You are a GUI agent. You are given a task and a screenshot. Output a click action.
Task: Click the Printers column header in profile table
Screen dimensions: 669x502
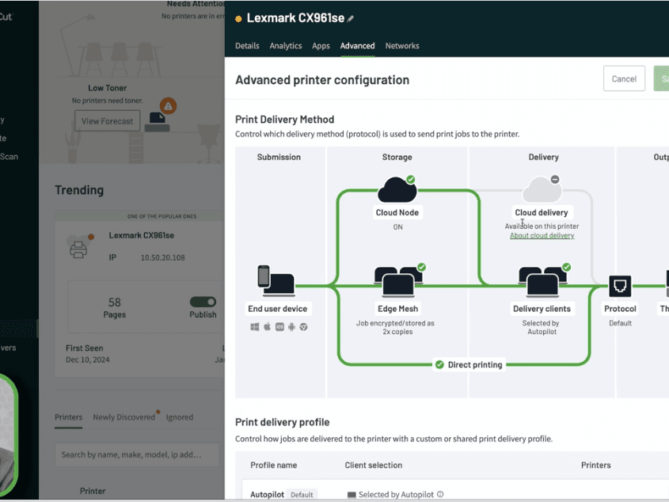click(595, 465)
